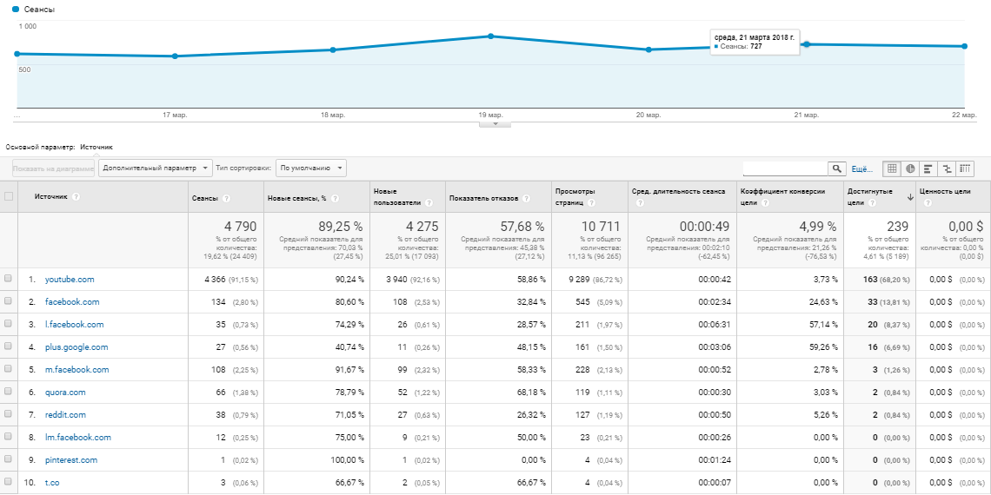Select the performance bar view icon

(x=928, y=168)
